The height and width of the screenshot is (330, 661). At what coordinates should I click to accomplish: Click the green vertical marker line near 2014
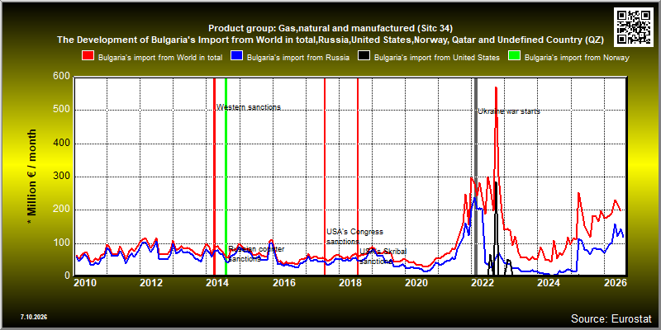[226, 177]
